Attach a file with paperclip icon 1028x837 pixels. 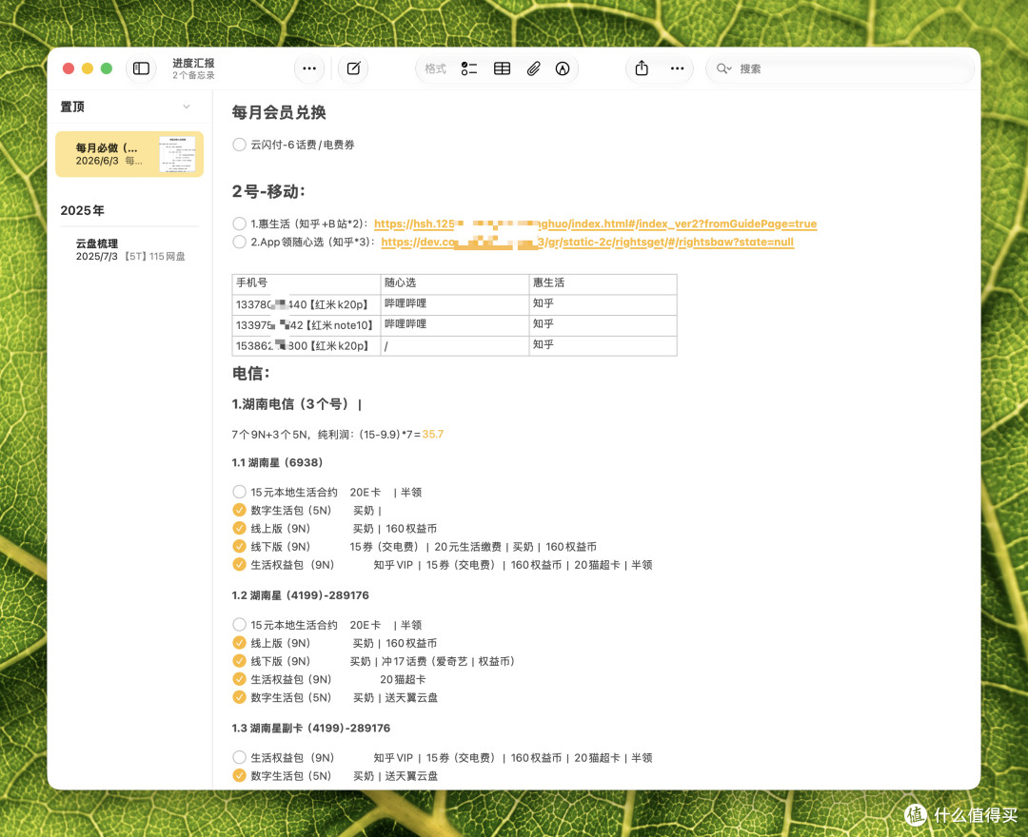coord(533,68)
